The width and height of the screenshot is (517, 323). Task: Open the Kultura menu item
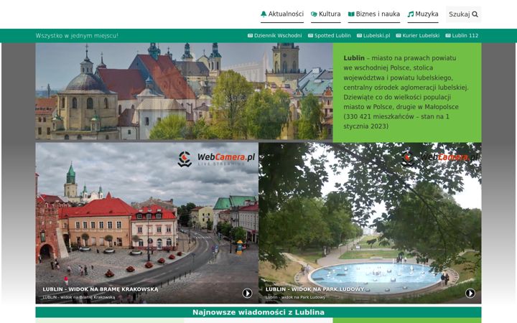coord(326,14)
